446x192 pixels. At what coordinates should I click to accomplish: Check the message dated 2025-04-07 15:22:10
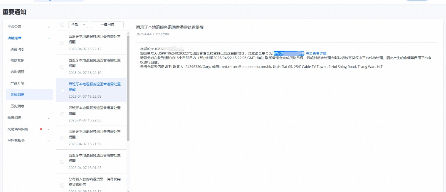62,67
